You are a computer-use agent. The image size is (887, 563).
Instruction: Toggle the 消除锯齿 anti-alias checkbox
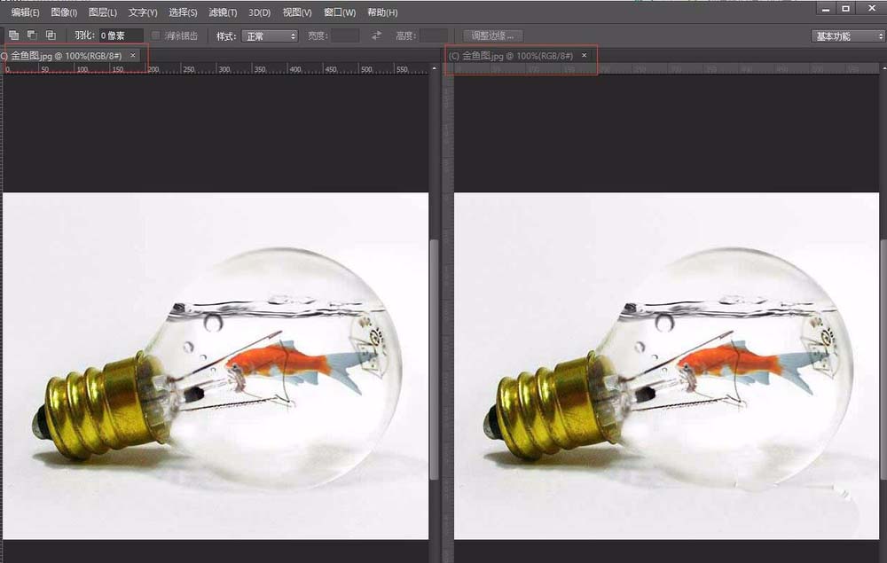pyautogui.click(x=156, y=35)
